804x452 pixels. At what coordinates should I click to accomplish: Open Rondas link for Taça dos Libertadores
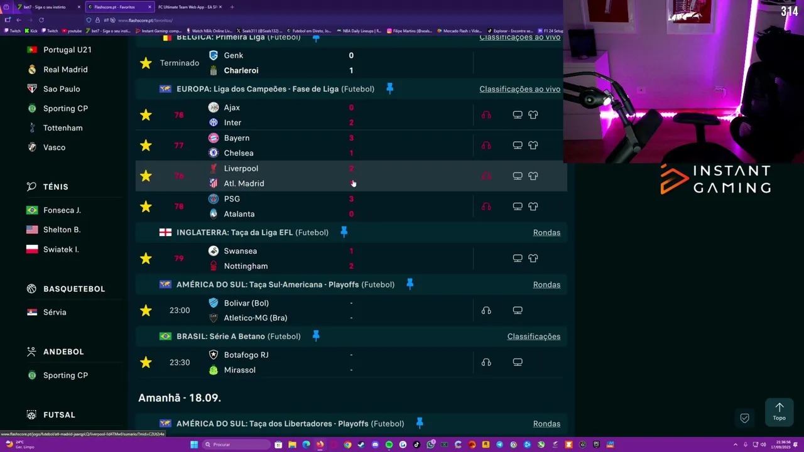coord(546,424)
